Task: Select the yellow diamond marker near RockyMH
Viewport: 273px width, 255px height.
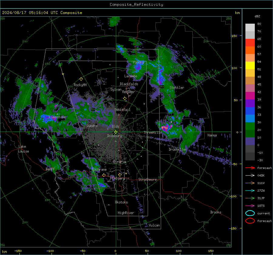Action: 81,79
